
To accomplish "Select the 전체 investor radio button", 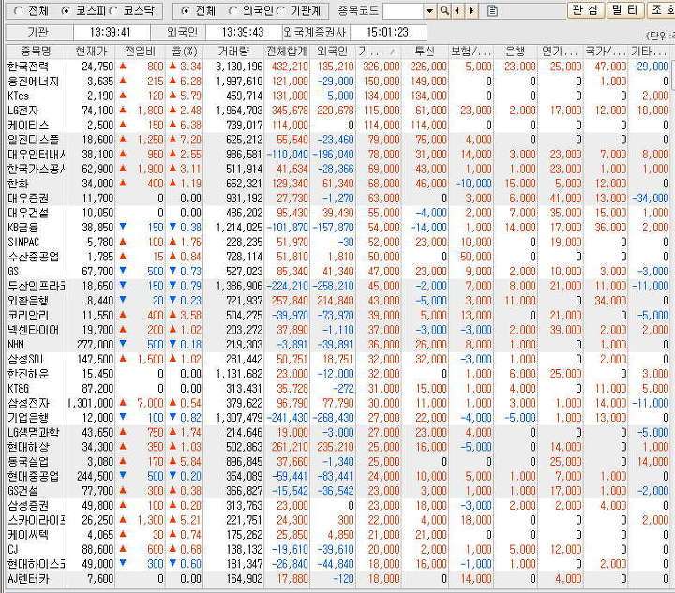I will click(185, 11).
